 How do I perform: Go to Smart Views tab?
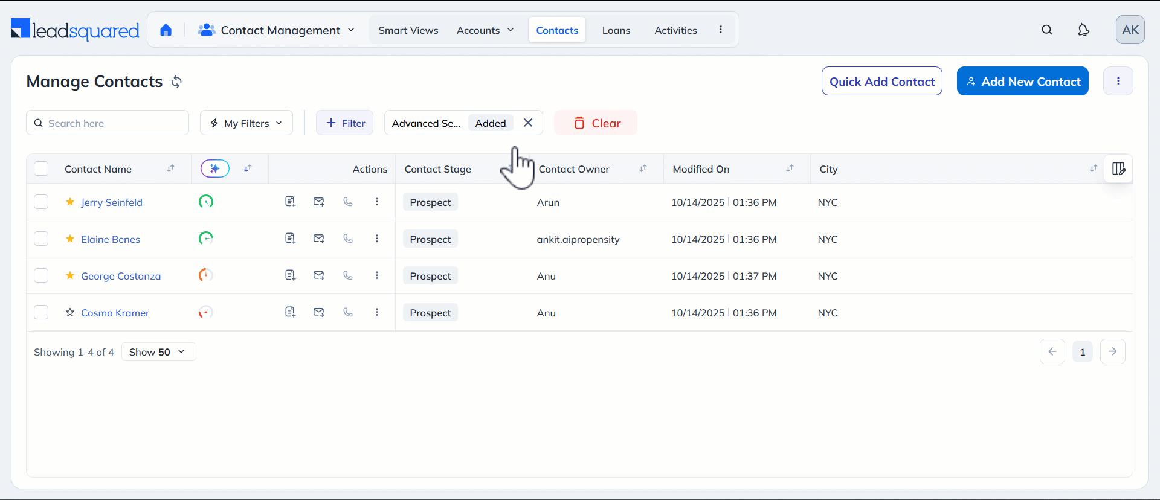[408, 30]
